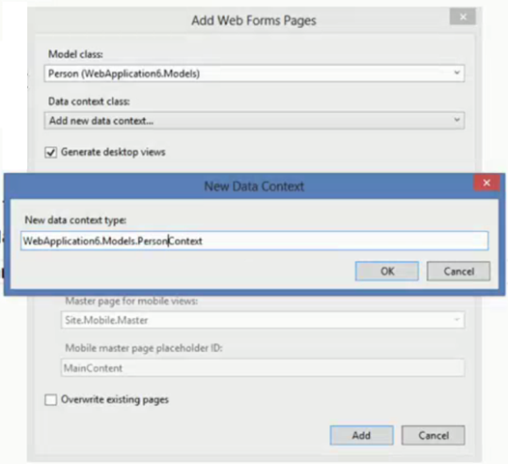Cancel the Add Web Forms Pages dialog
The image size is (508, 464).
(434, 435)
